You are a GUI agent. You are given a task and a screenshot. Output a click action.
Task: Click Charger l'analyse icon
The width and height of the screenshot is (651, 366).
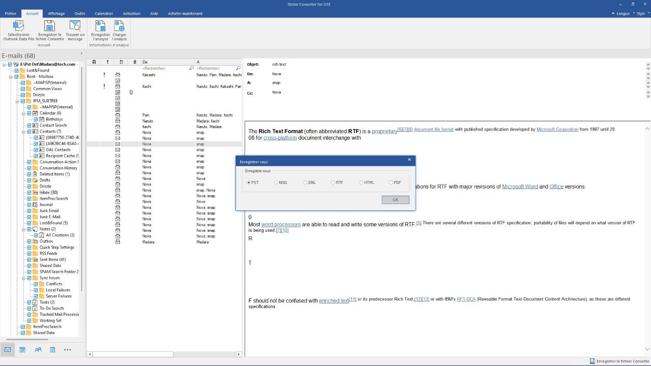(120, 26)
